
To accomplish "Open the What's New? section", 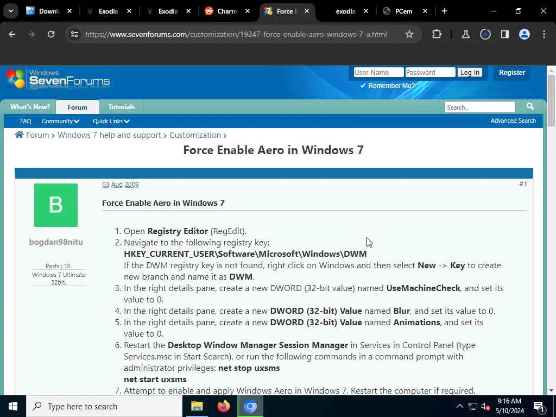I will coord(30,107).
